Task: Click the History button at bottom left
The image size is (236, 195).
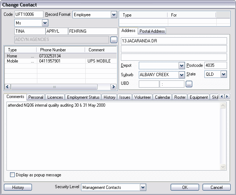Action: coord(18,187)
